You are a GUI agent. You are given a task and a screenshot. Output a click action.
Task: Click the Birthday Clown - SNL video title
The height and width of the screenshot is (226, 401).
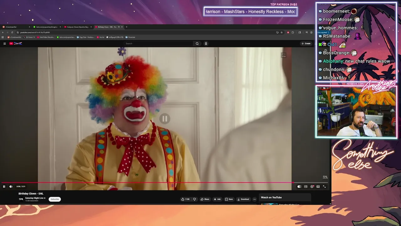[31, 194]
